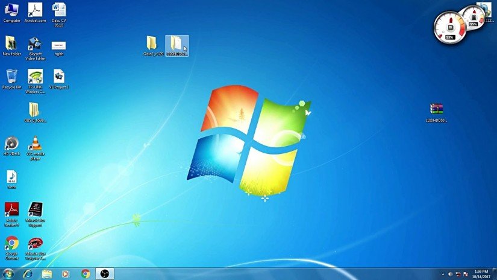Select the Miracle Box Thunder shortcut
497x280 pixels.
pyautogui.click(x=35, y=248)
